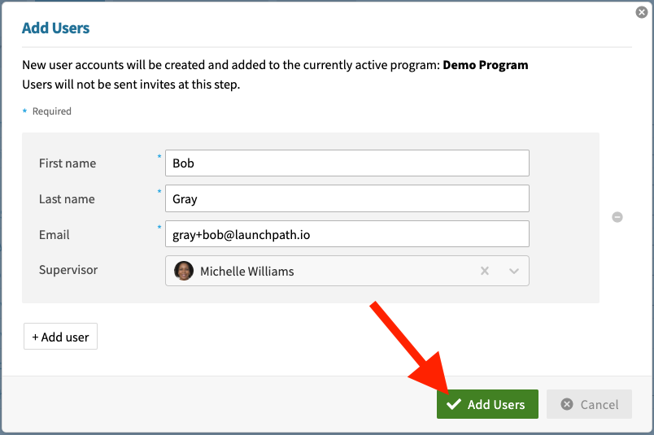Click into the Last name field

(347, 198)
